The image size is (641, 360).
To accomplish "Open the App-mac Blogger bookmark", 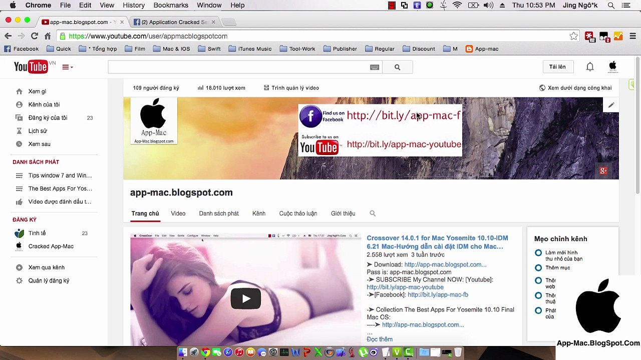I will click(x=482, y=48).
